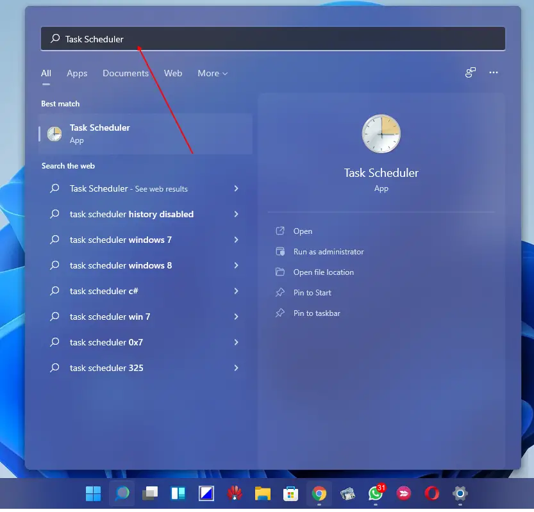Open the Task Scheduler best match result
The height and width of the screenshot is (512, 534).
pyautogui.click(x=146, y=134)
